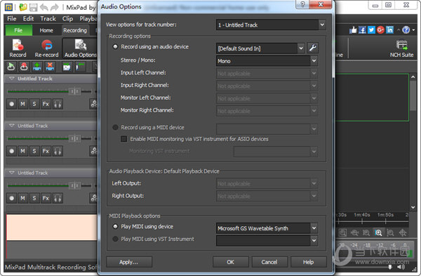Click the red disc icon in small toolbar

[24, 67]
